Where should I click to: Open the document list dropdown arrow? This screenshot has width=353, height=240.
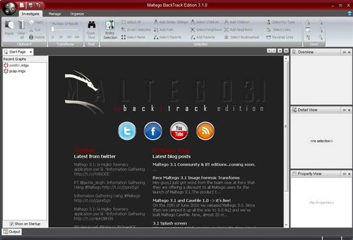click(280, 51)
